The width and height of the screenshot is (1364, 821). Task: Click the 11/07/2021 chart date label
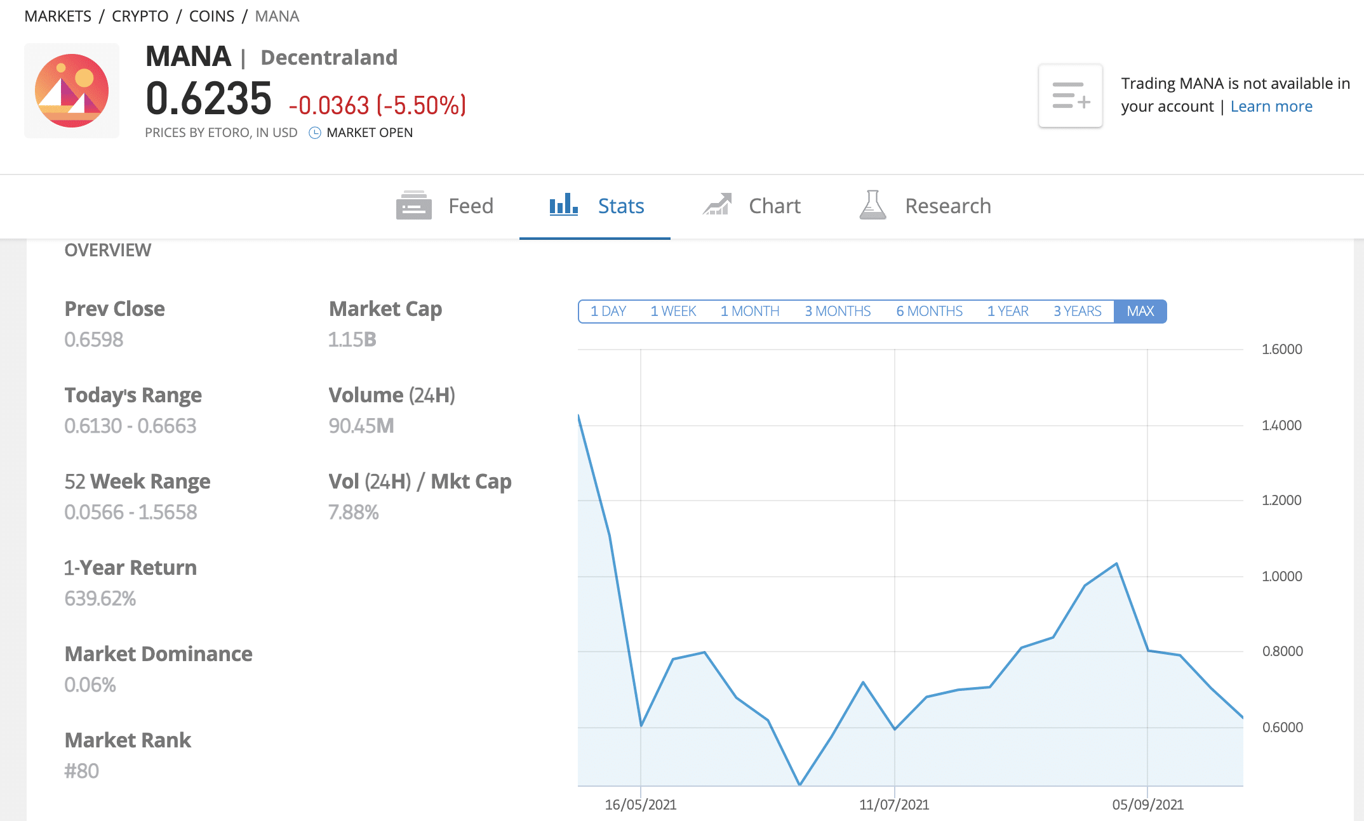point(894,805)
